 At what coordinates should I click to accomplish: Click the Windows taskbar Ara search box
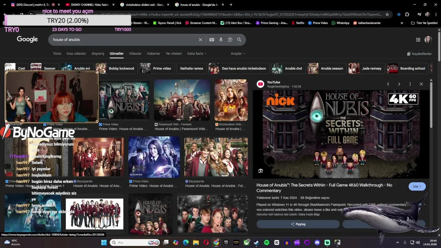tap(135, 242)
